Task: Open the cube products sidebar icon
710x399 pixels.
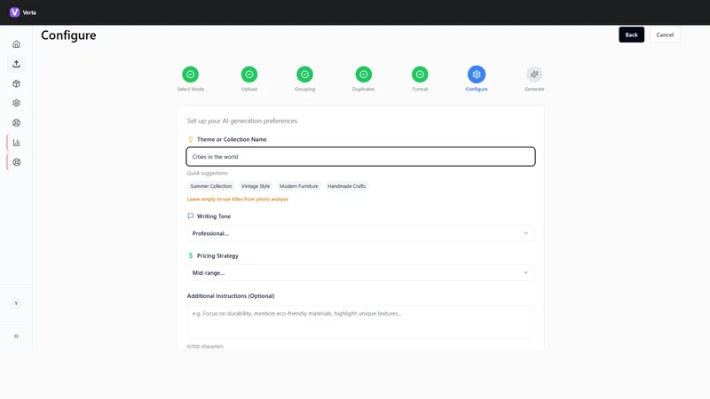Action: click(16, 83)
